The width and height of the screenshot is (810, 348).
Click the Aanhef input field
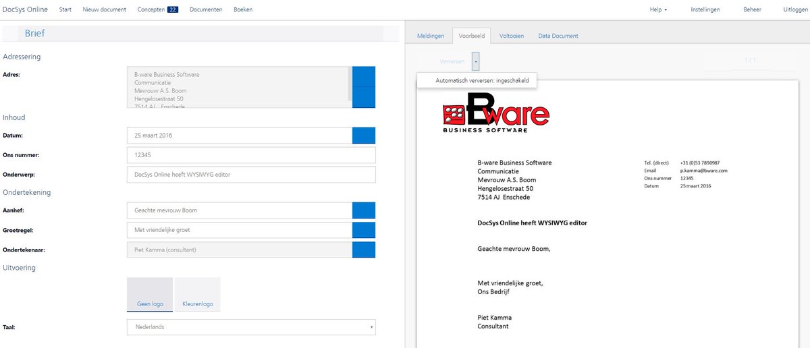click(239, 210)
